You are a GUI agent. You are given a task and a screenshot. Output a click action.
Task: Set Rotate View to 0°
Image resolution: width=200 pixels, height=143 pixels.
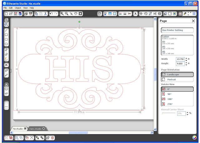click(x=177, y=89)
